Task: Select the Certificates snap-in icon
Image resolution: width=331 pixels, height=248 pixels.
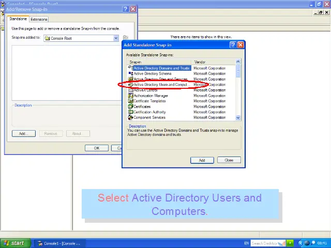Action: pos(131,106)
